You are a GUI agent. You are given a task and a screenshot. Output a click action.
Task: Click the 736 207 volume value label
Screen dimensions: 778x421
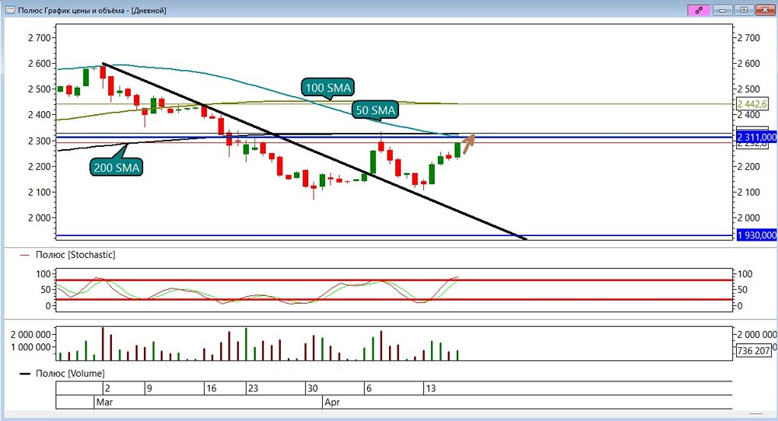pyautogui.click(x=753, y=350)
